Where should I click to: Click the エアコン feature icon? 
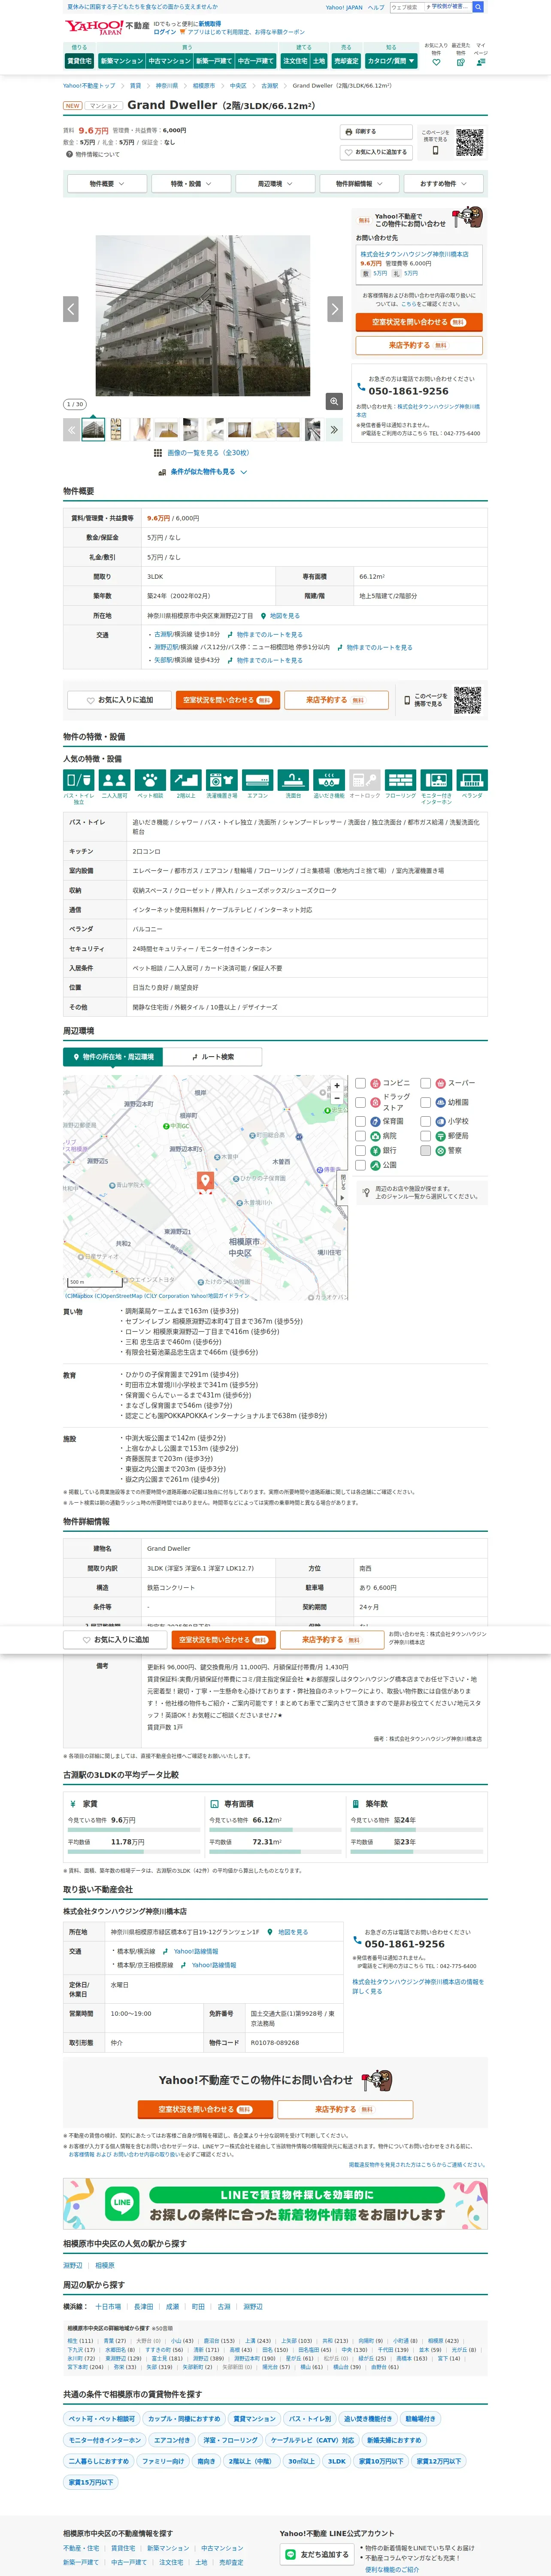(258, 780)
